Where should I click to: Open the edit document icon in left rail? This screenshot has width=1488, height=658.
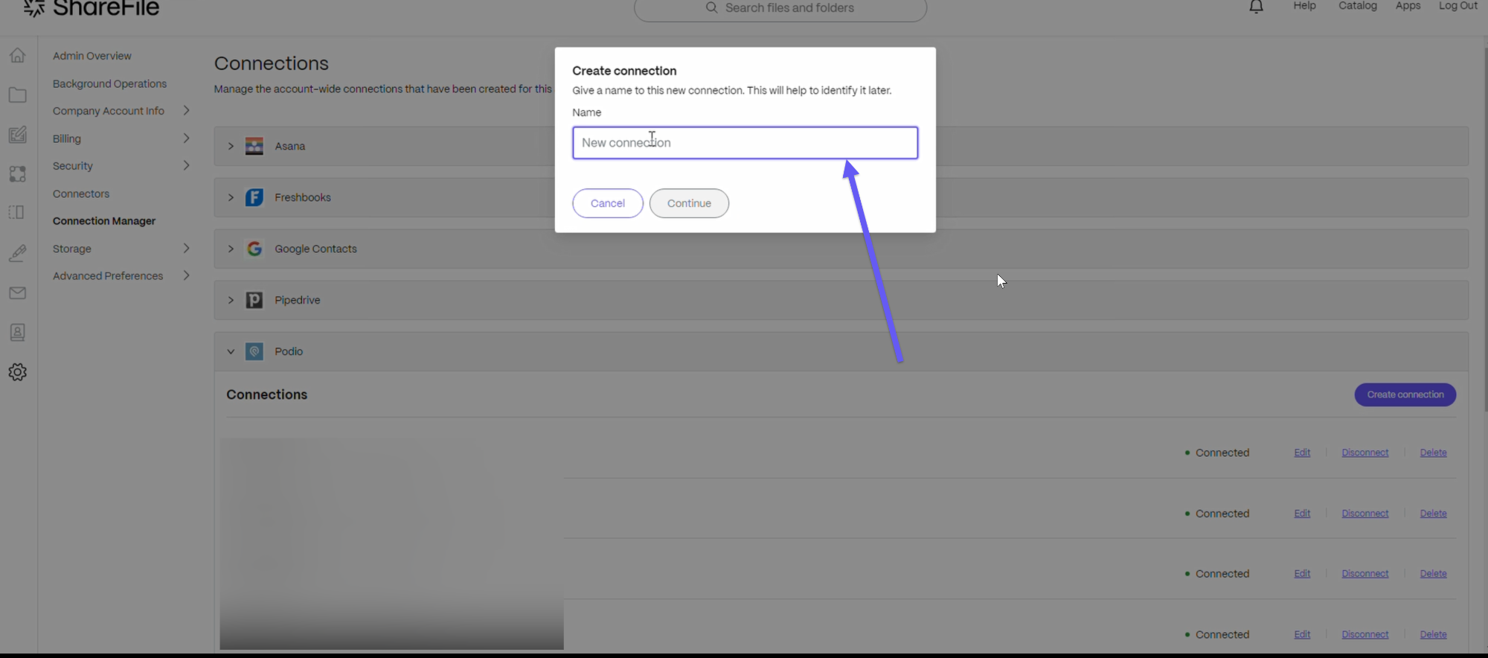pos(17,135)
